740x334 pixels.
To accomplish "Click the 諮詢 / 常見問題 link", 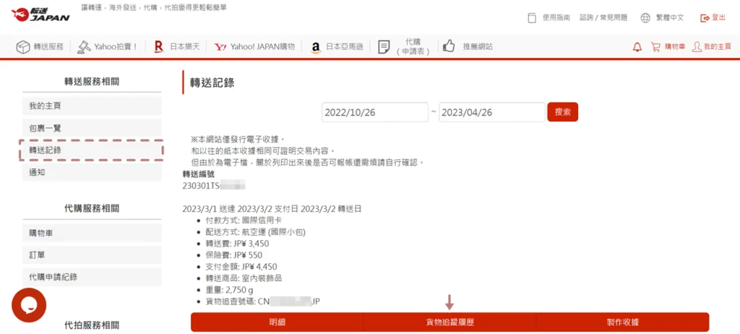I will [x=603, y=17].
